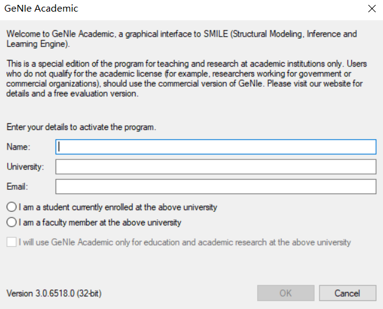Click the 'Enter your details to activate' text
383x309 pixels.
[x=81, y=127]
